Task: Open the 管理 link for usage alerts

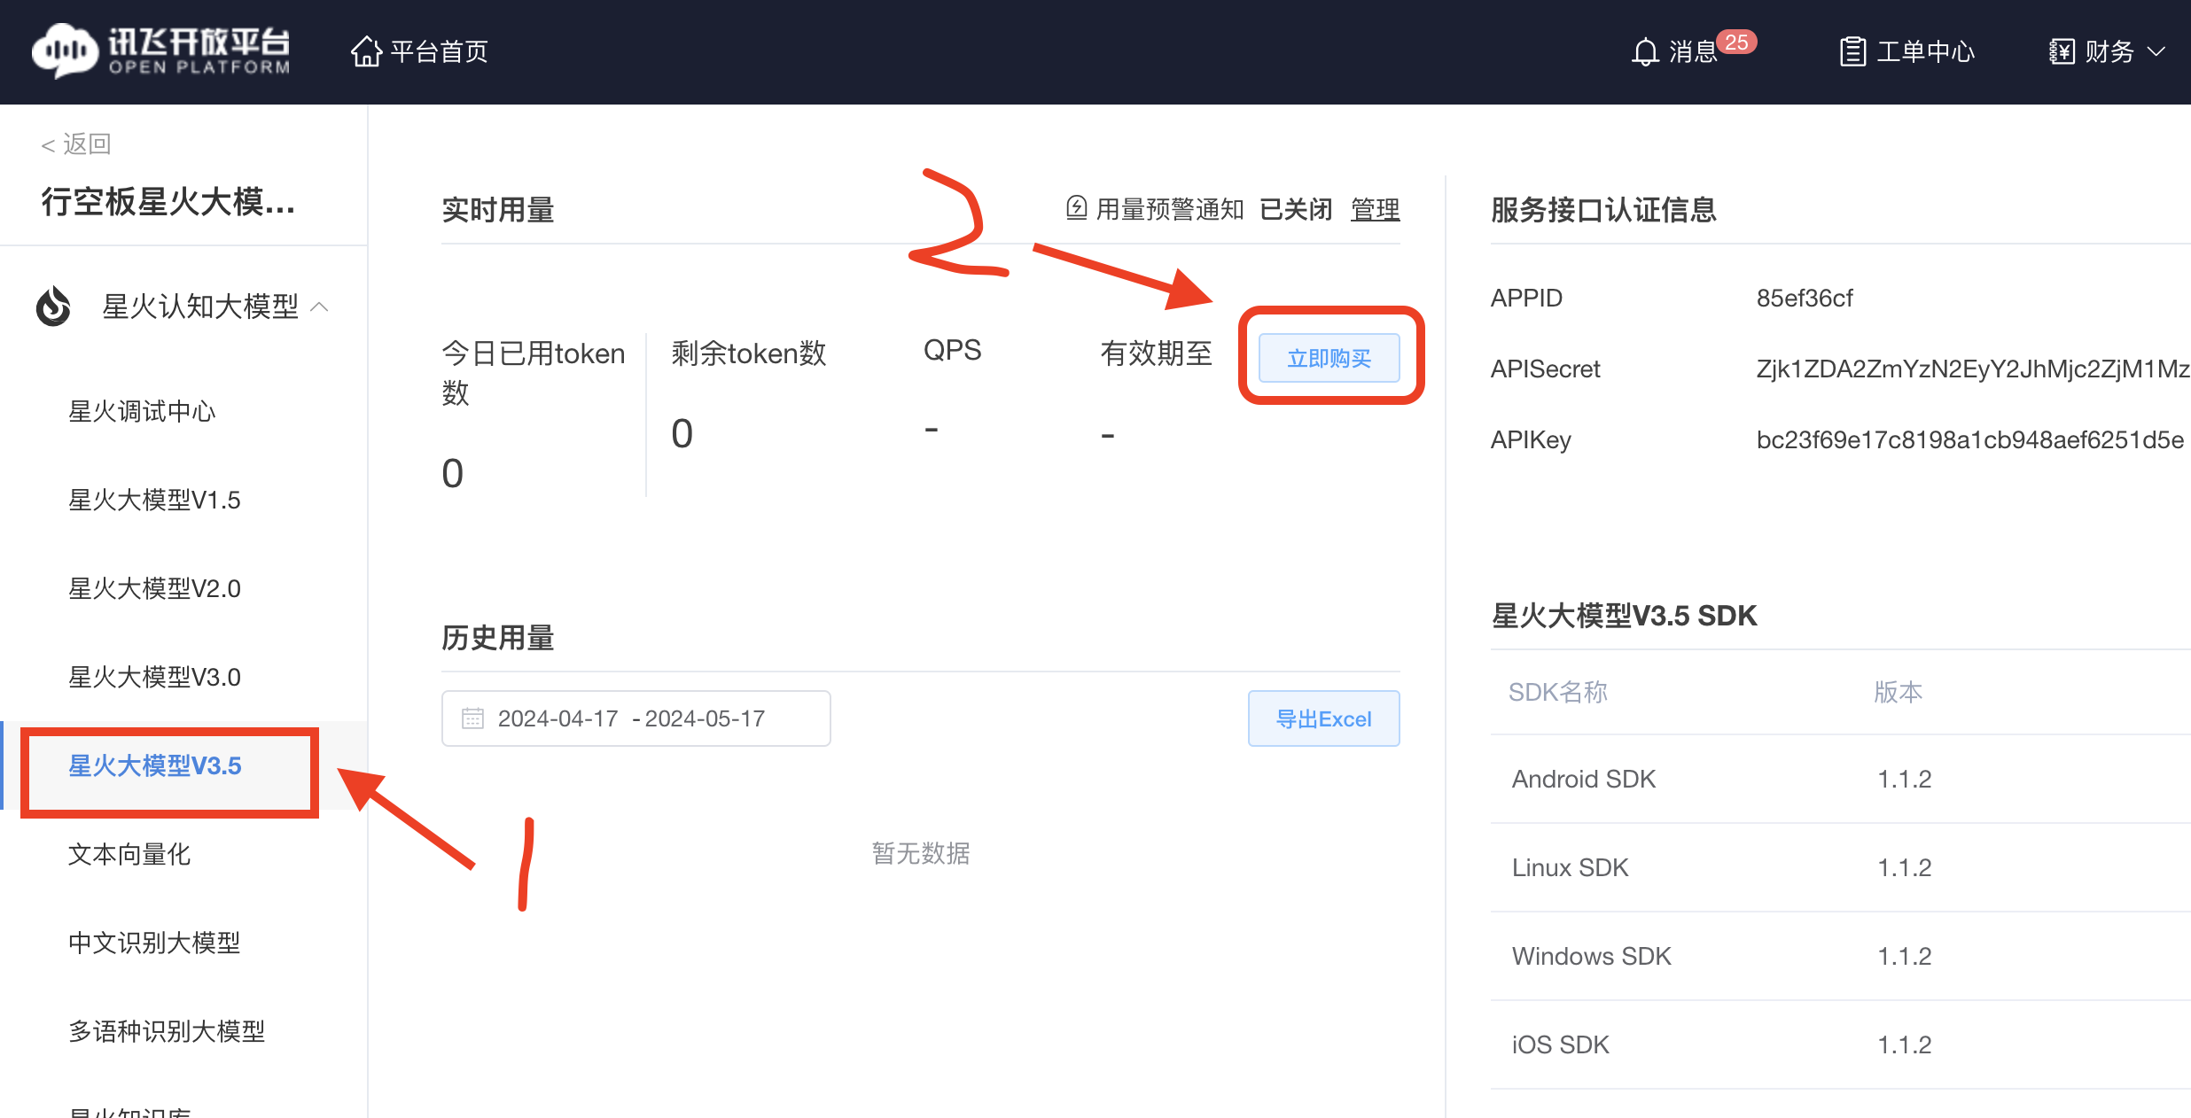Action: click(x=1375, y=209)
